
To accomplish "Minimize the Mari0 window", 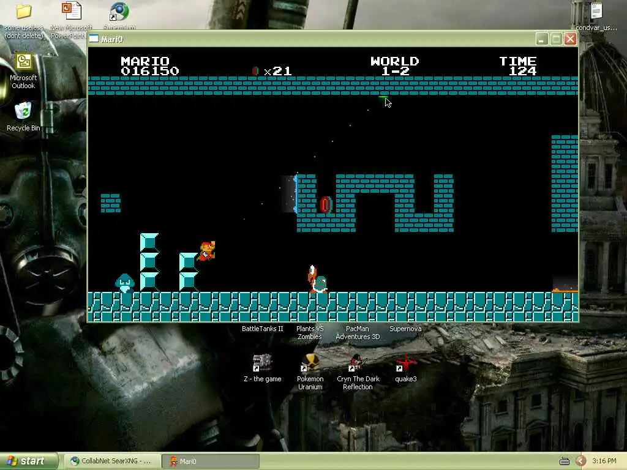I will click(x=542, y=39).
